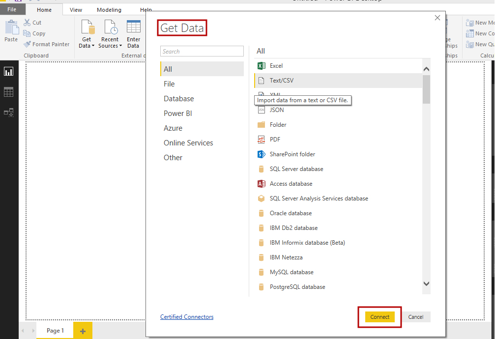Select the Power BI category
495x339 pixels.
pos(202,113)
